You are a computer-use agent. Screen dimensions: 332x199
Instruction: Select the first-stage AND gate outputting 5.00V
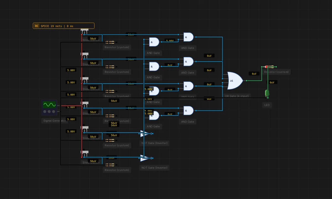tap(154, 42)
